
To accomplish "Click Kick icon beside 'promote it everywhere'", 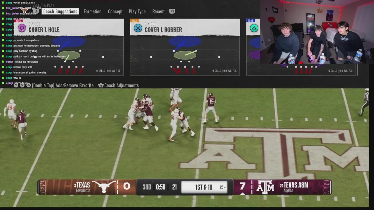I will click(x=3, y=40).
